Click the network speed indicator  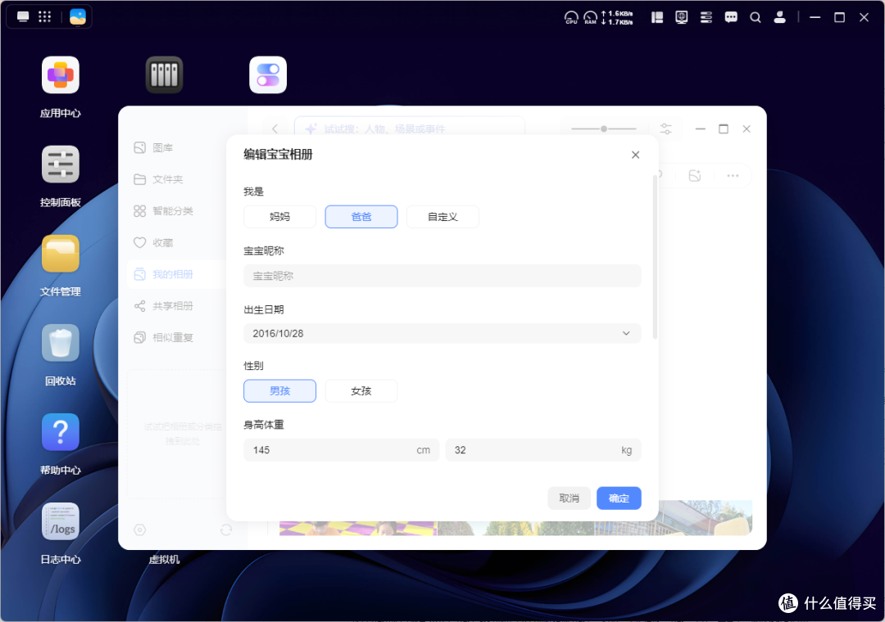coord(617,17)
